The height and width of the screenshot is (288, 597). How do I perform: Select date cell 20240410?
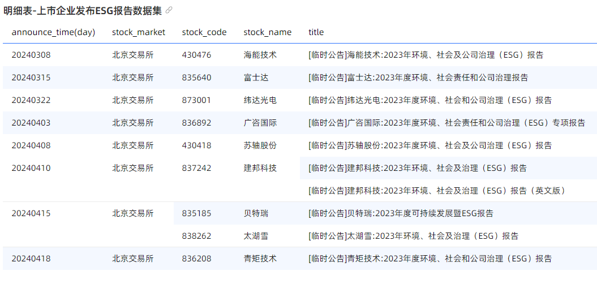pyautogui.click(x=31, y=168)
